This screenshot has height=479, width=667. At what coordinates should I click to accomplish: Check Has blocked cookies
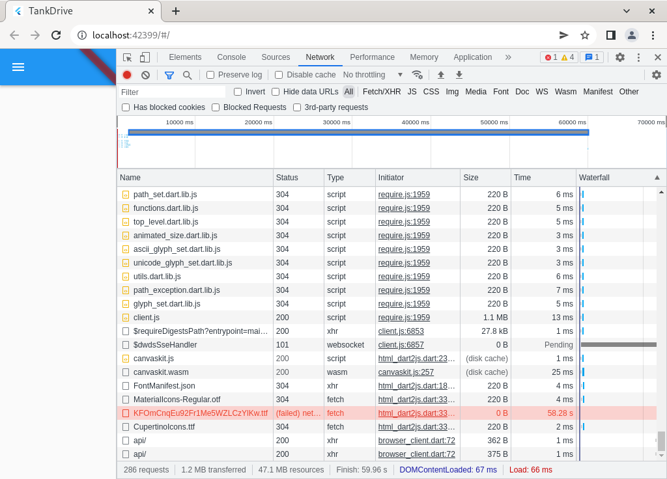tap(126, 107)
